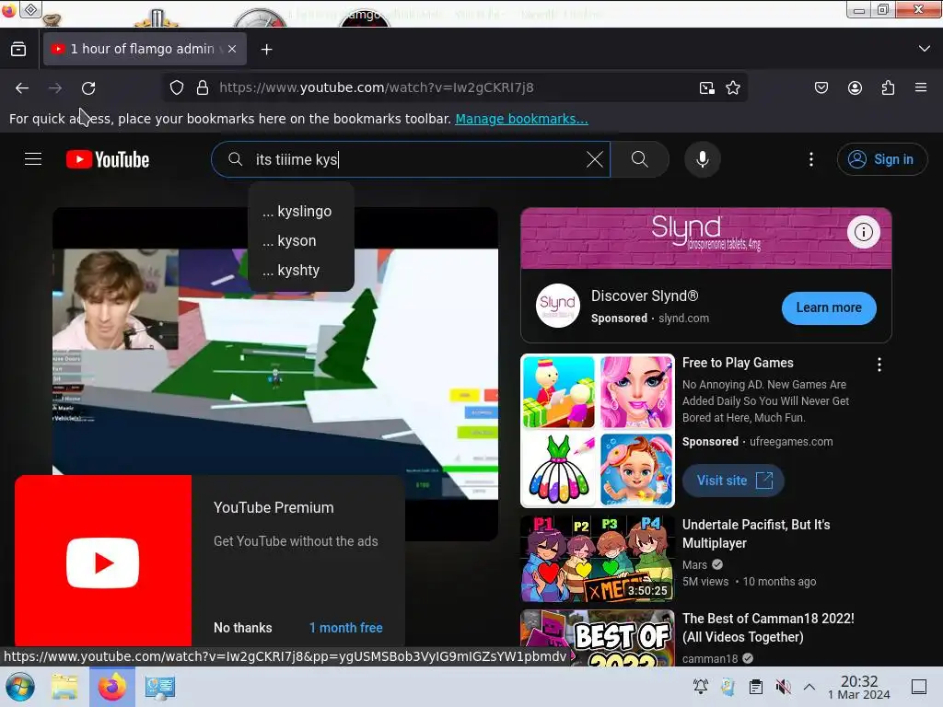Close the '1 hour of flamgo admin' tab
Screen dimensions: 943x707
tap(232, 49)
